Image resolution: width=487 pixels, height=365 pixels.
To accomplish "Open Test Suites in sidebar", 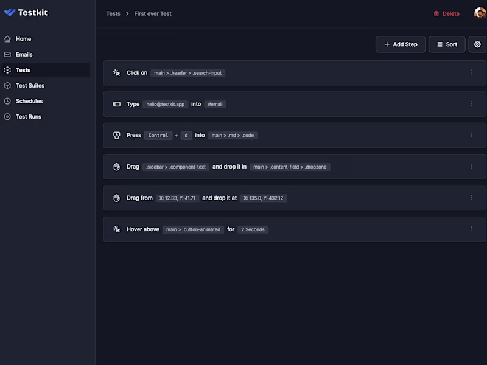I will tap(30, 86).
